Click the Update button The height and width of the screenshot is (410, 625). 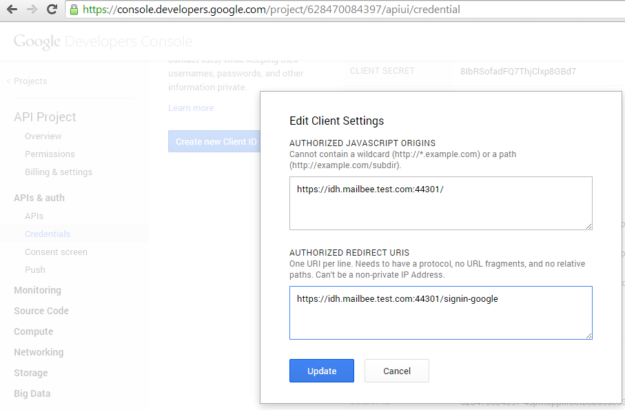322,371
